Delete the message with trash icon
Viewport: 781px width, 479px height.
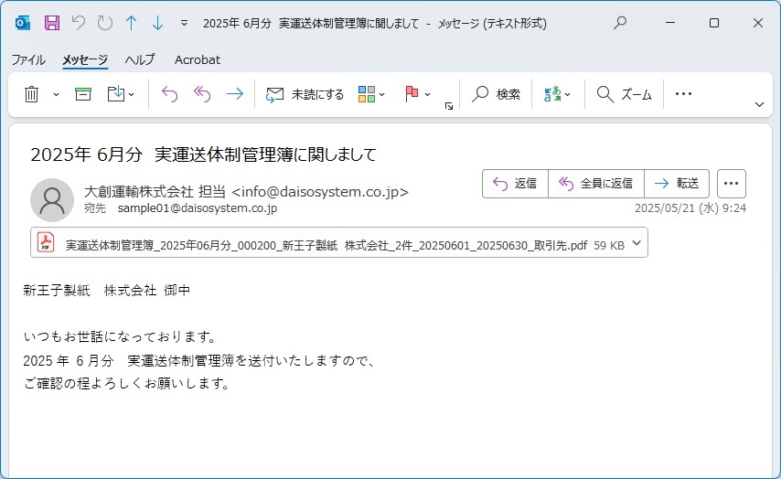(x=31, y=94)
